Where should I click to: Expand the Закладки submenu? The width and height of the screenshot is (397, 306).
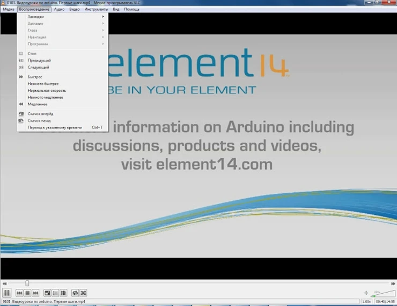[63, 17]
